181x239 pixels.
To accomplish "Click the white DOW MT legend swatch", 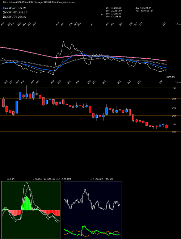I will [x=4, y=12].
